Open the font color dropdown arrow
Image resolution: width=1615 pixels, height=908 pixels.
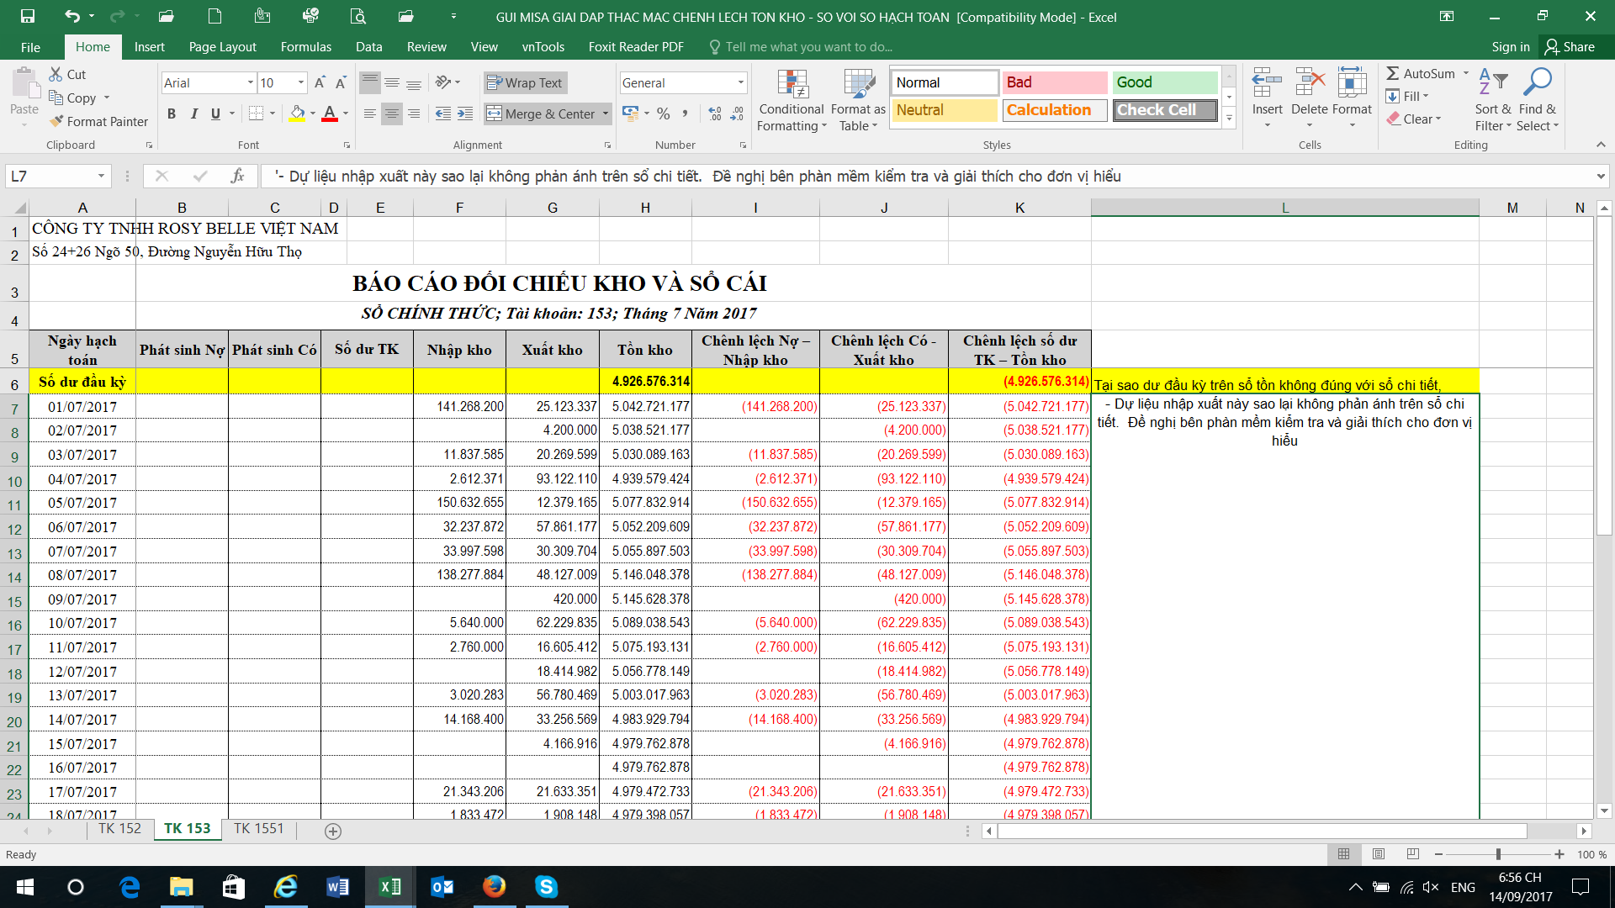[x=346, y=113]
